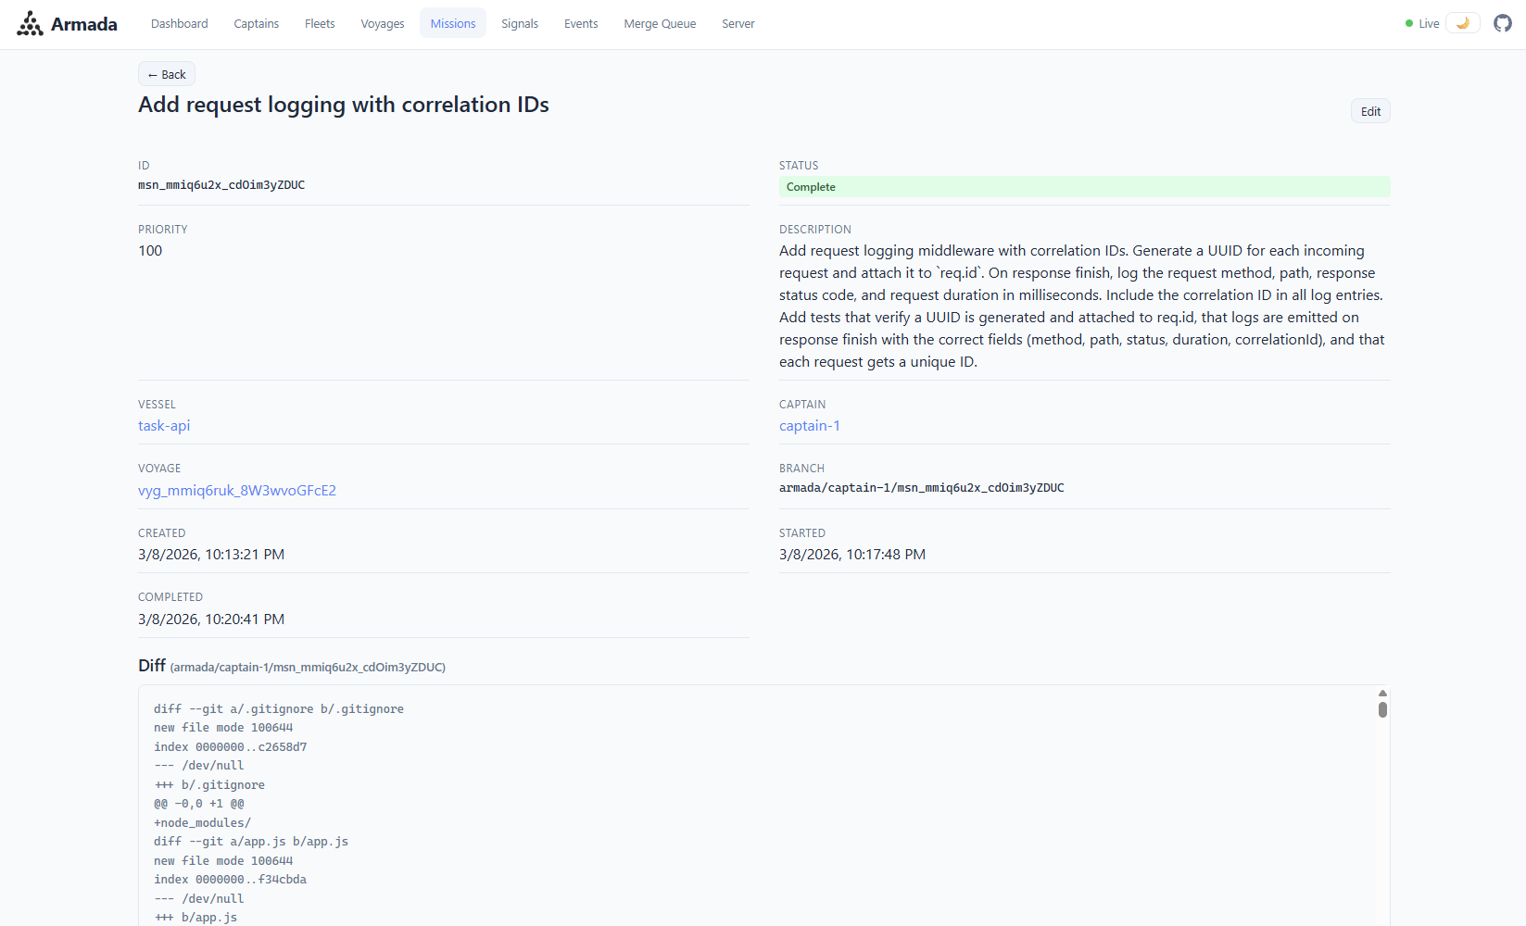Open the Server page
Screen dimensions: 1526x926
[738, 23]
